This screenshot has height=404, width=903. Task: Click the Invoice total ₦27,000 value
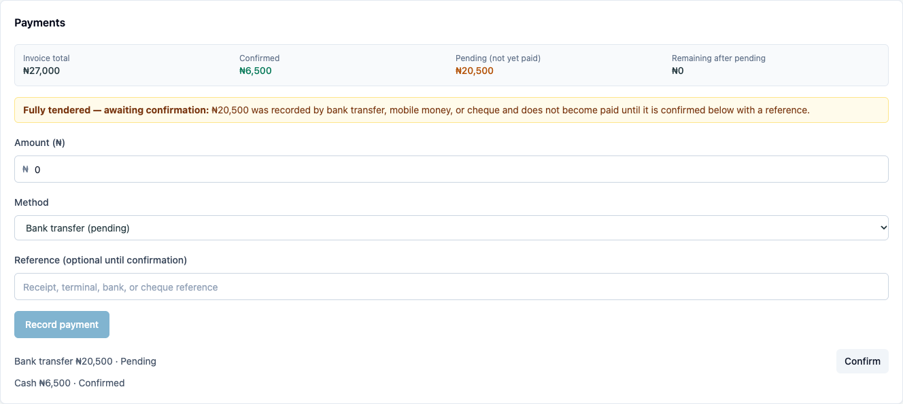pyautogui.click(x=41, y=71)
